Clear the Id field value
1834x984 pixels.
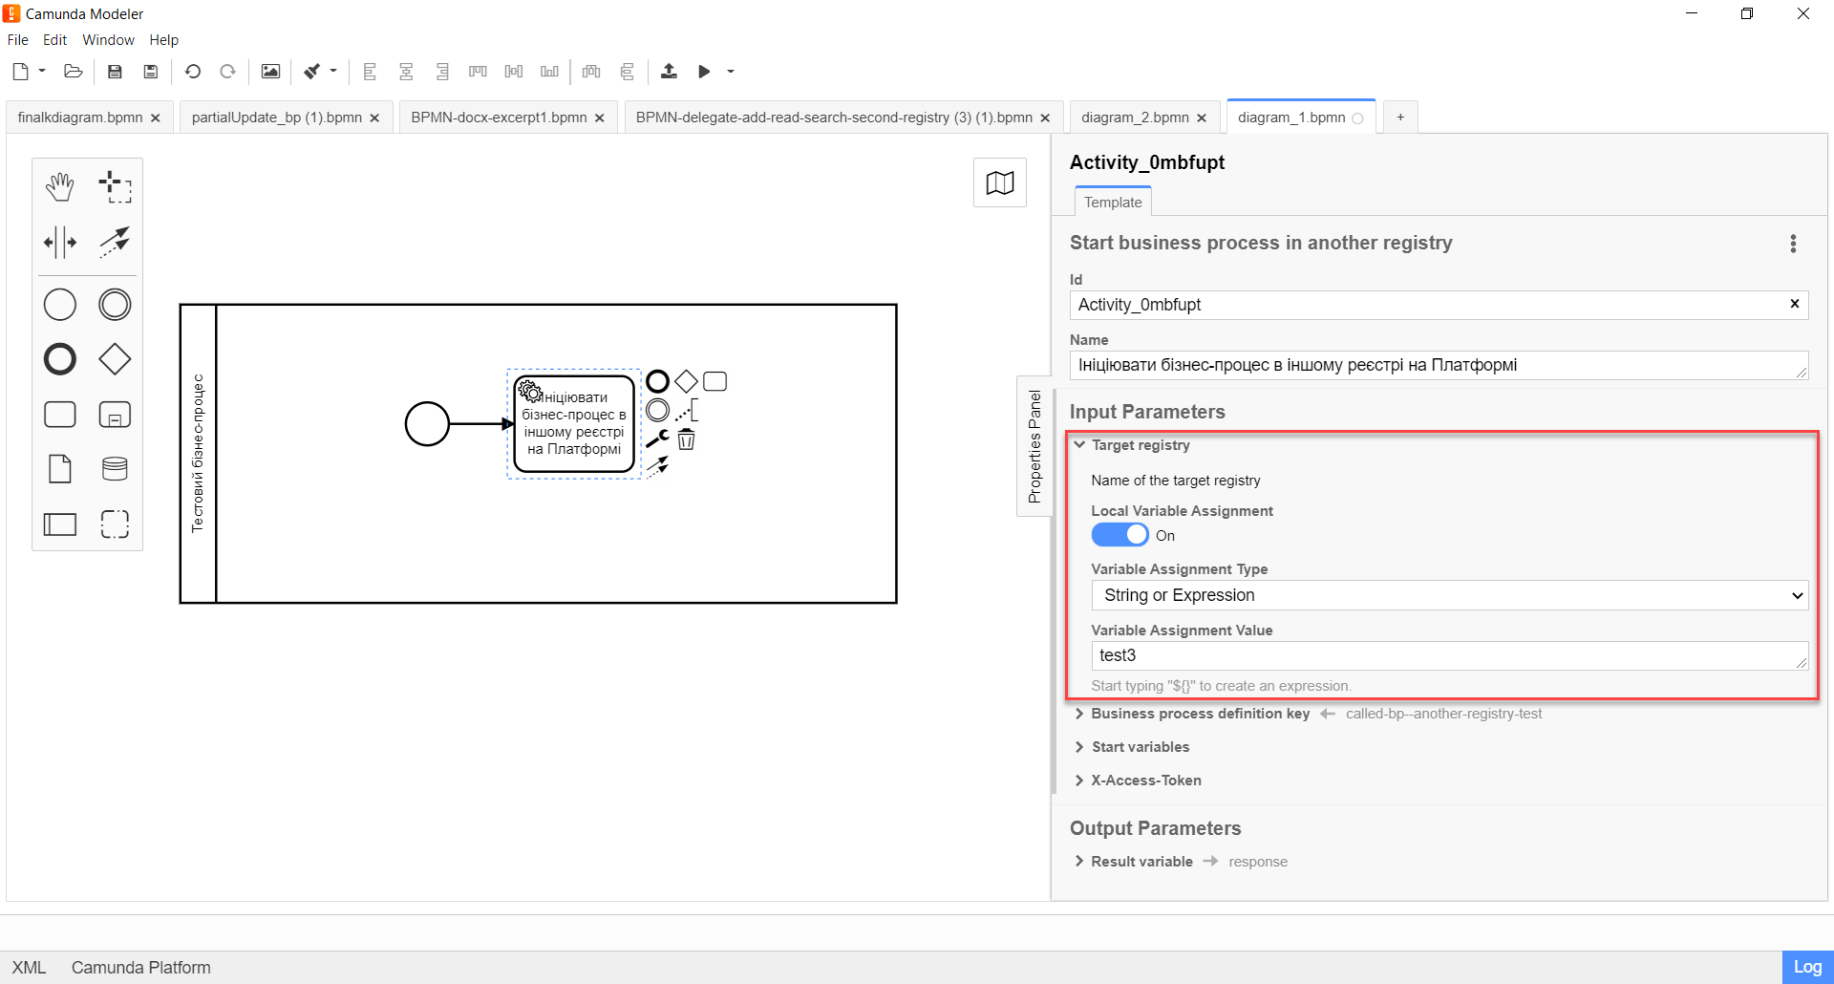pos(1794,304)
